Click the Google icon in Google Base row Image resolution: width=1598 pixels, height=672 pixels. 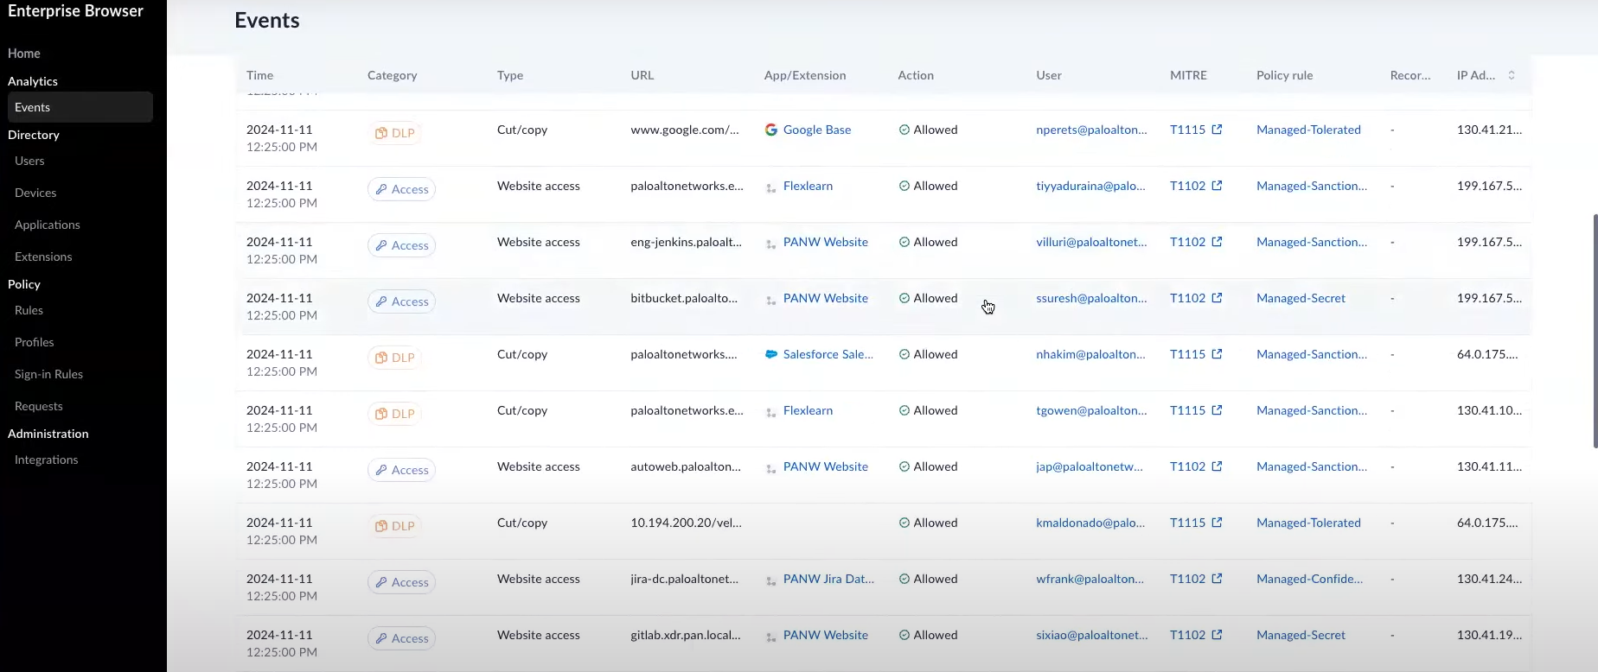point(770,130)
